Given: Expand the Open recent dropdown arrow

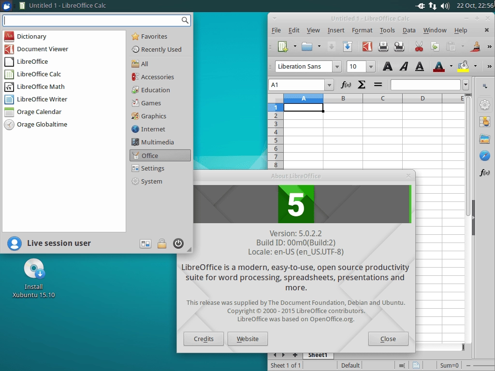Looking at the screenshot, I should pyautogui.click(x=319, y=46).
